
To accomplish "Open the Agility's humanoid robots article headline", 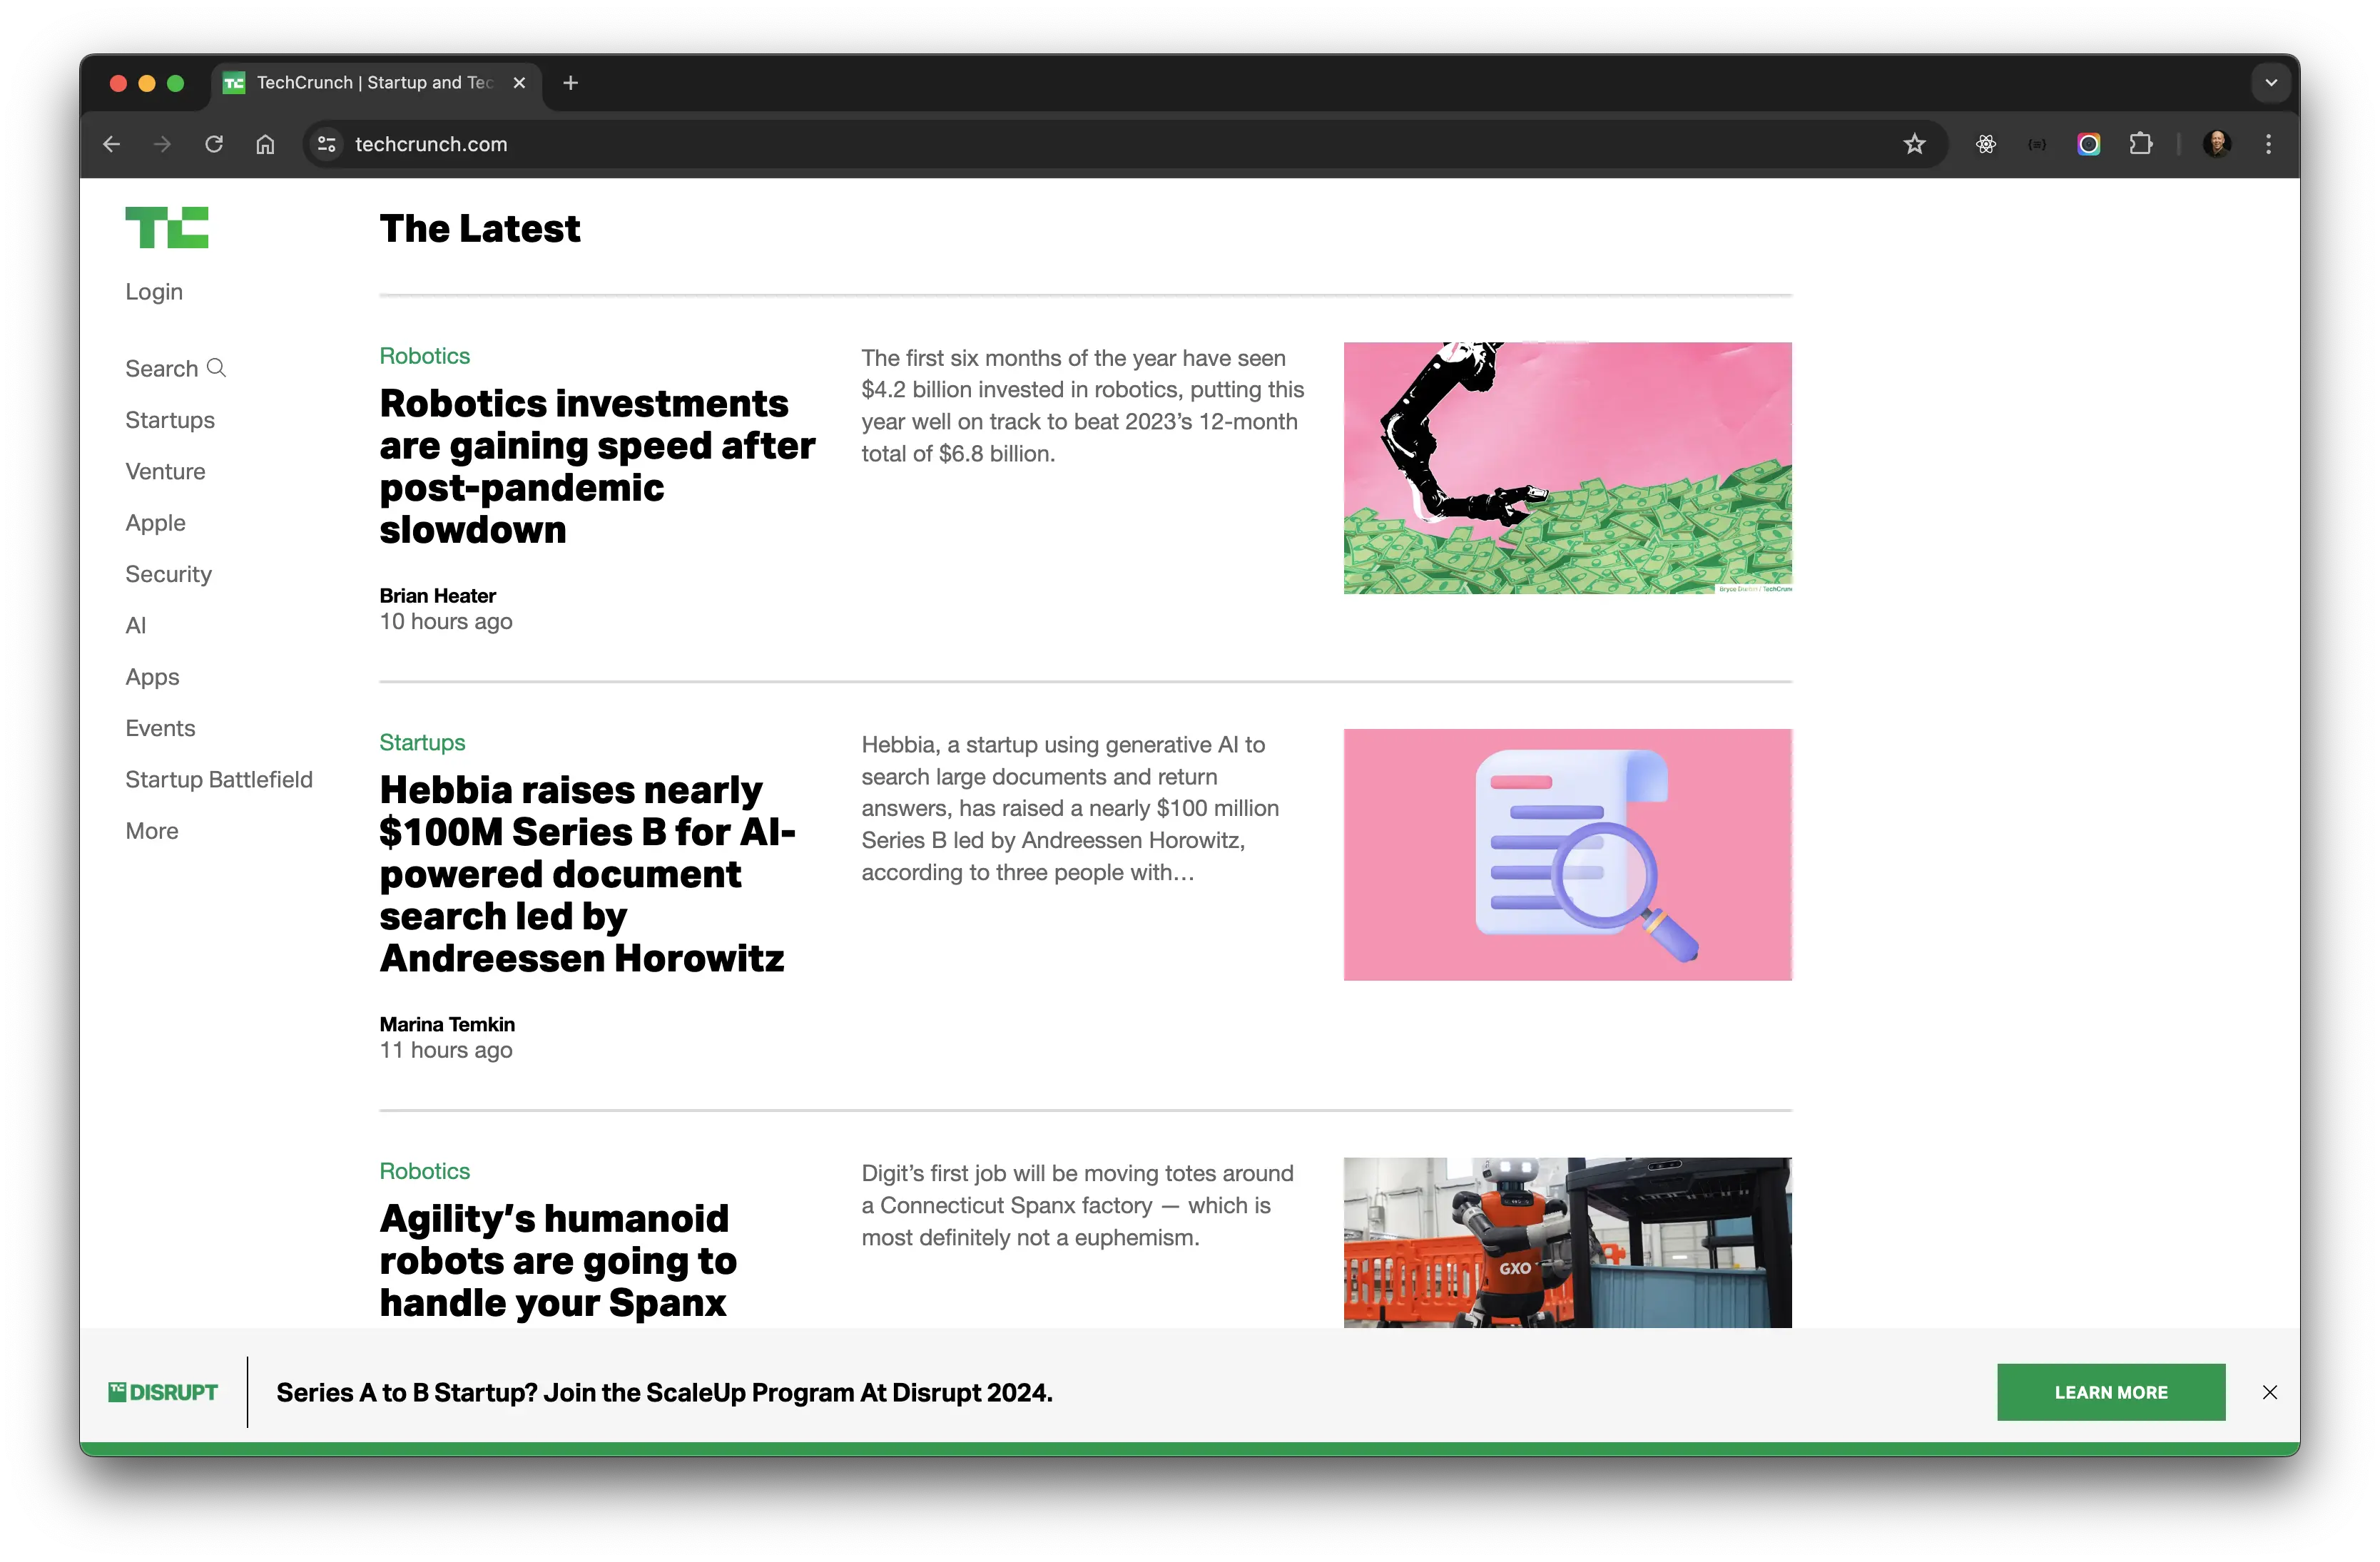I will coord(558,1261).
